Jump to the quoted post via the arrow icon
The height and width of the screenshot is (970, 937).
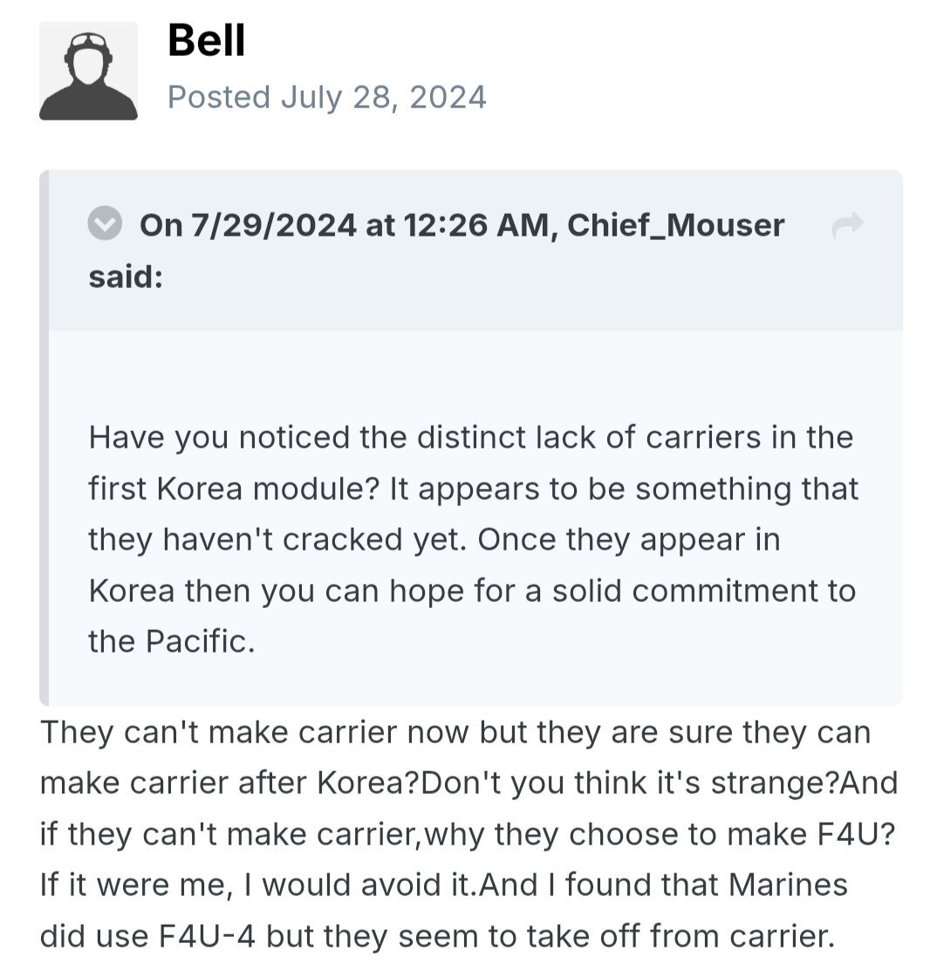[x=847, y=226]
